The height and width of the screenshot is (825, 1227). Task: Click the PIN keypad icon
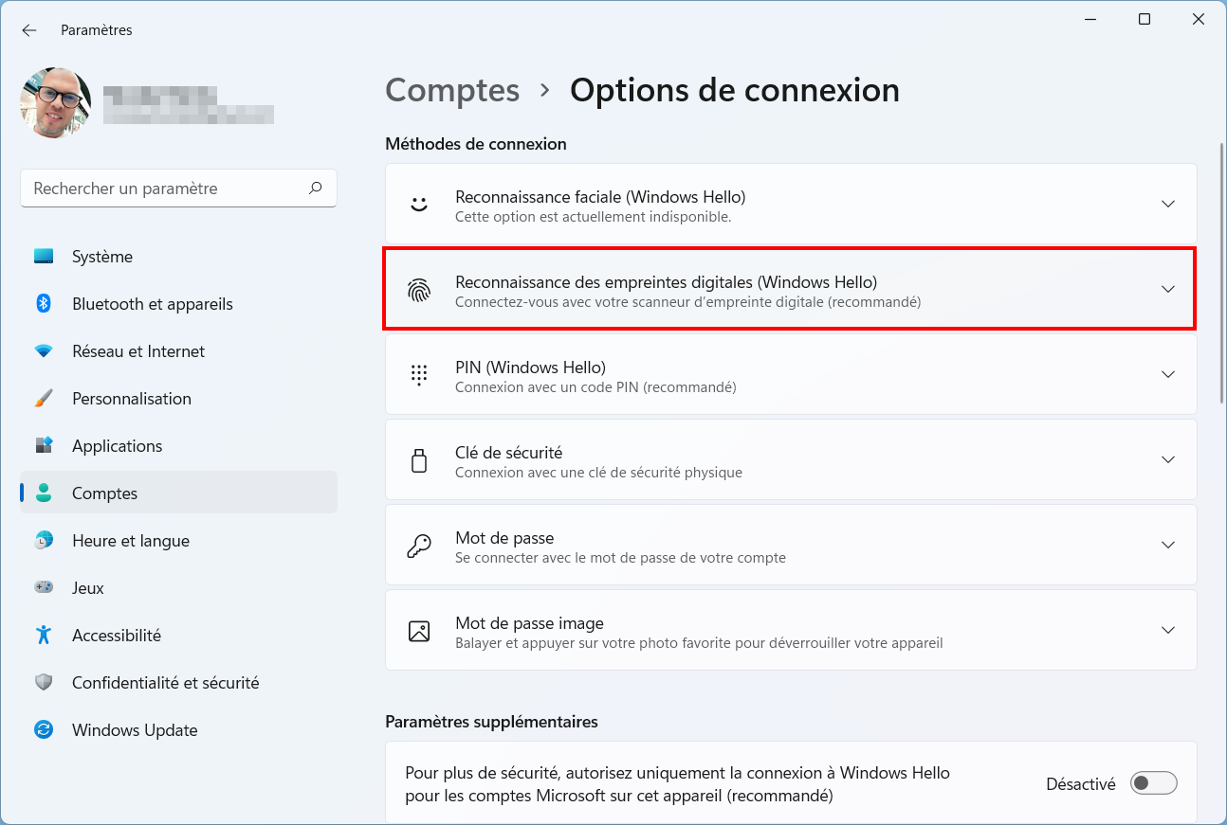coord(419,375)
